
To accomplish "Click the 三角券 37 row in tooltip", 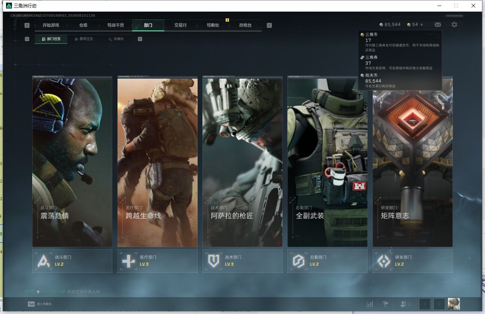I will tap(400, 63).
